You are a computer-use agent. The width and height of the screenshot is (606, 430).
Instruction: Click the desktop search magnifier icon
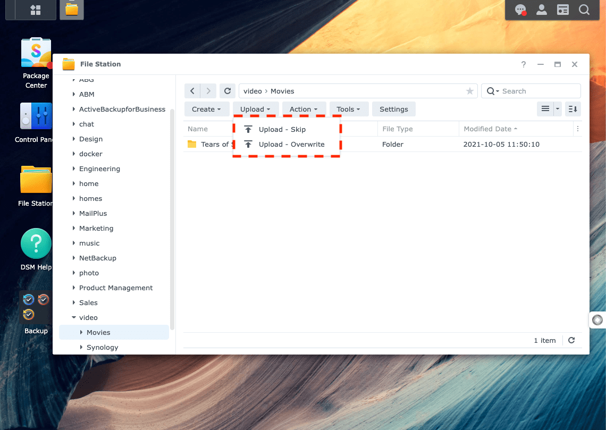click(x=584, y=10)
